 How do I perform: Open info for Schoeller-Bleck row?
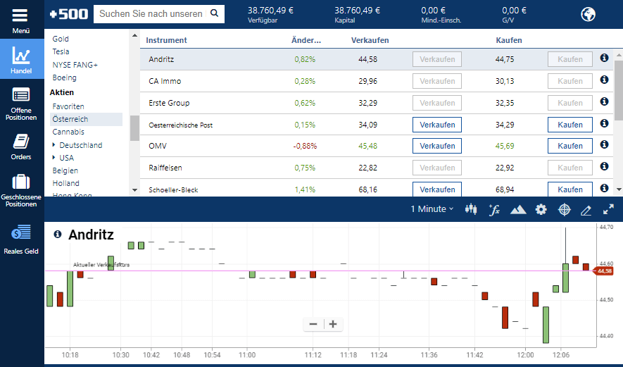click(604, 188)
